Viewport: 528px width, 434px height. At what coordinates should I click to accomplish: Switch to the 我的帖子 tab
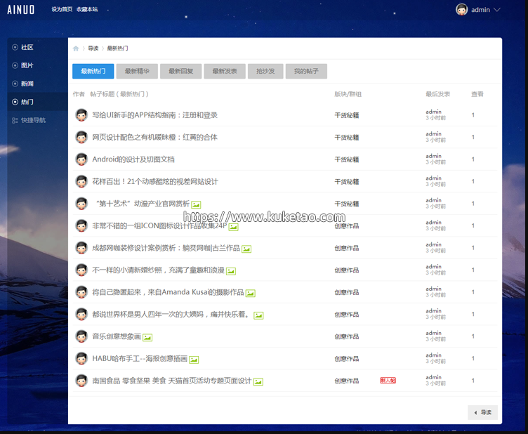(x=306, y=71)
